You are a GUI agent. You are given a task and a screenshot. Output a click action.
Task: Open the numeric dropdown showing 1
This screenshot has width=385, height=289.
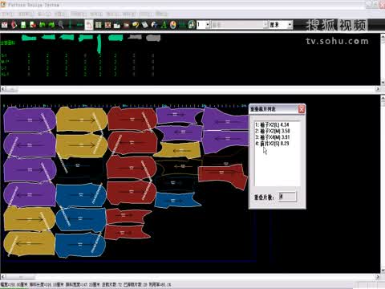click(x=203, y=25)
